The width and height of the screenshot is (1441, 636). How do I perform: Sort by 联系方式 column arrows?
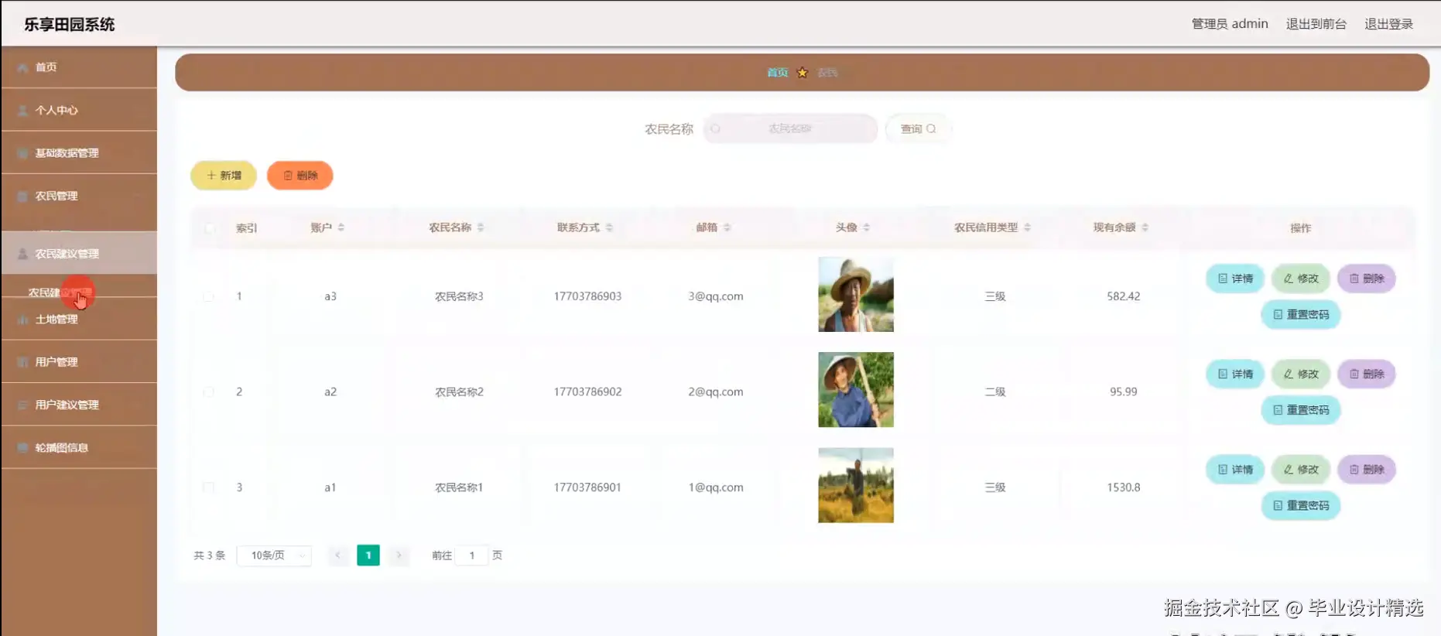click(609, 227)
